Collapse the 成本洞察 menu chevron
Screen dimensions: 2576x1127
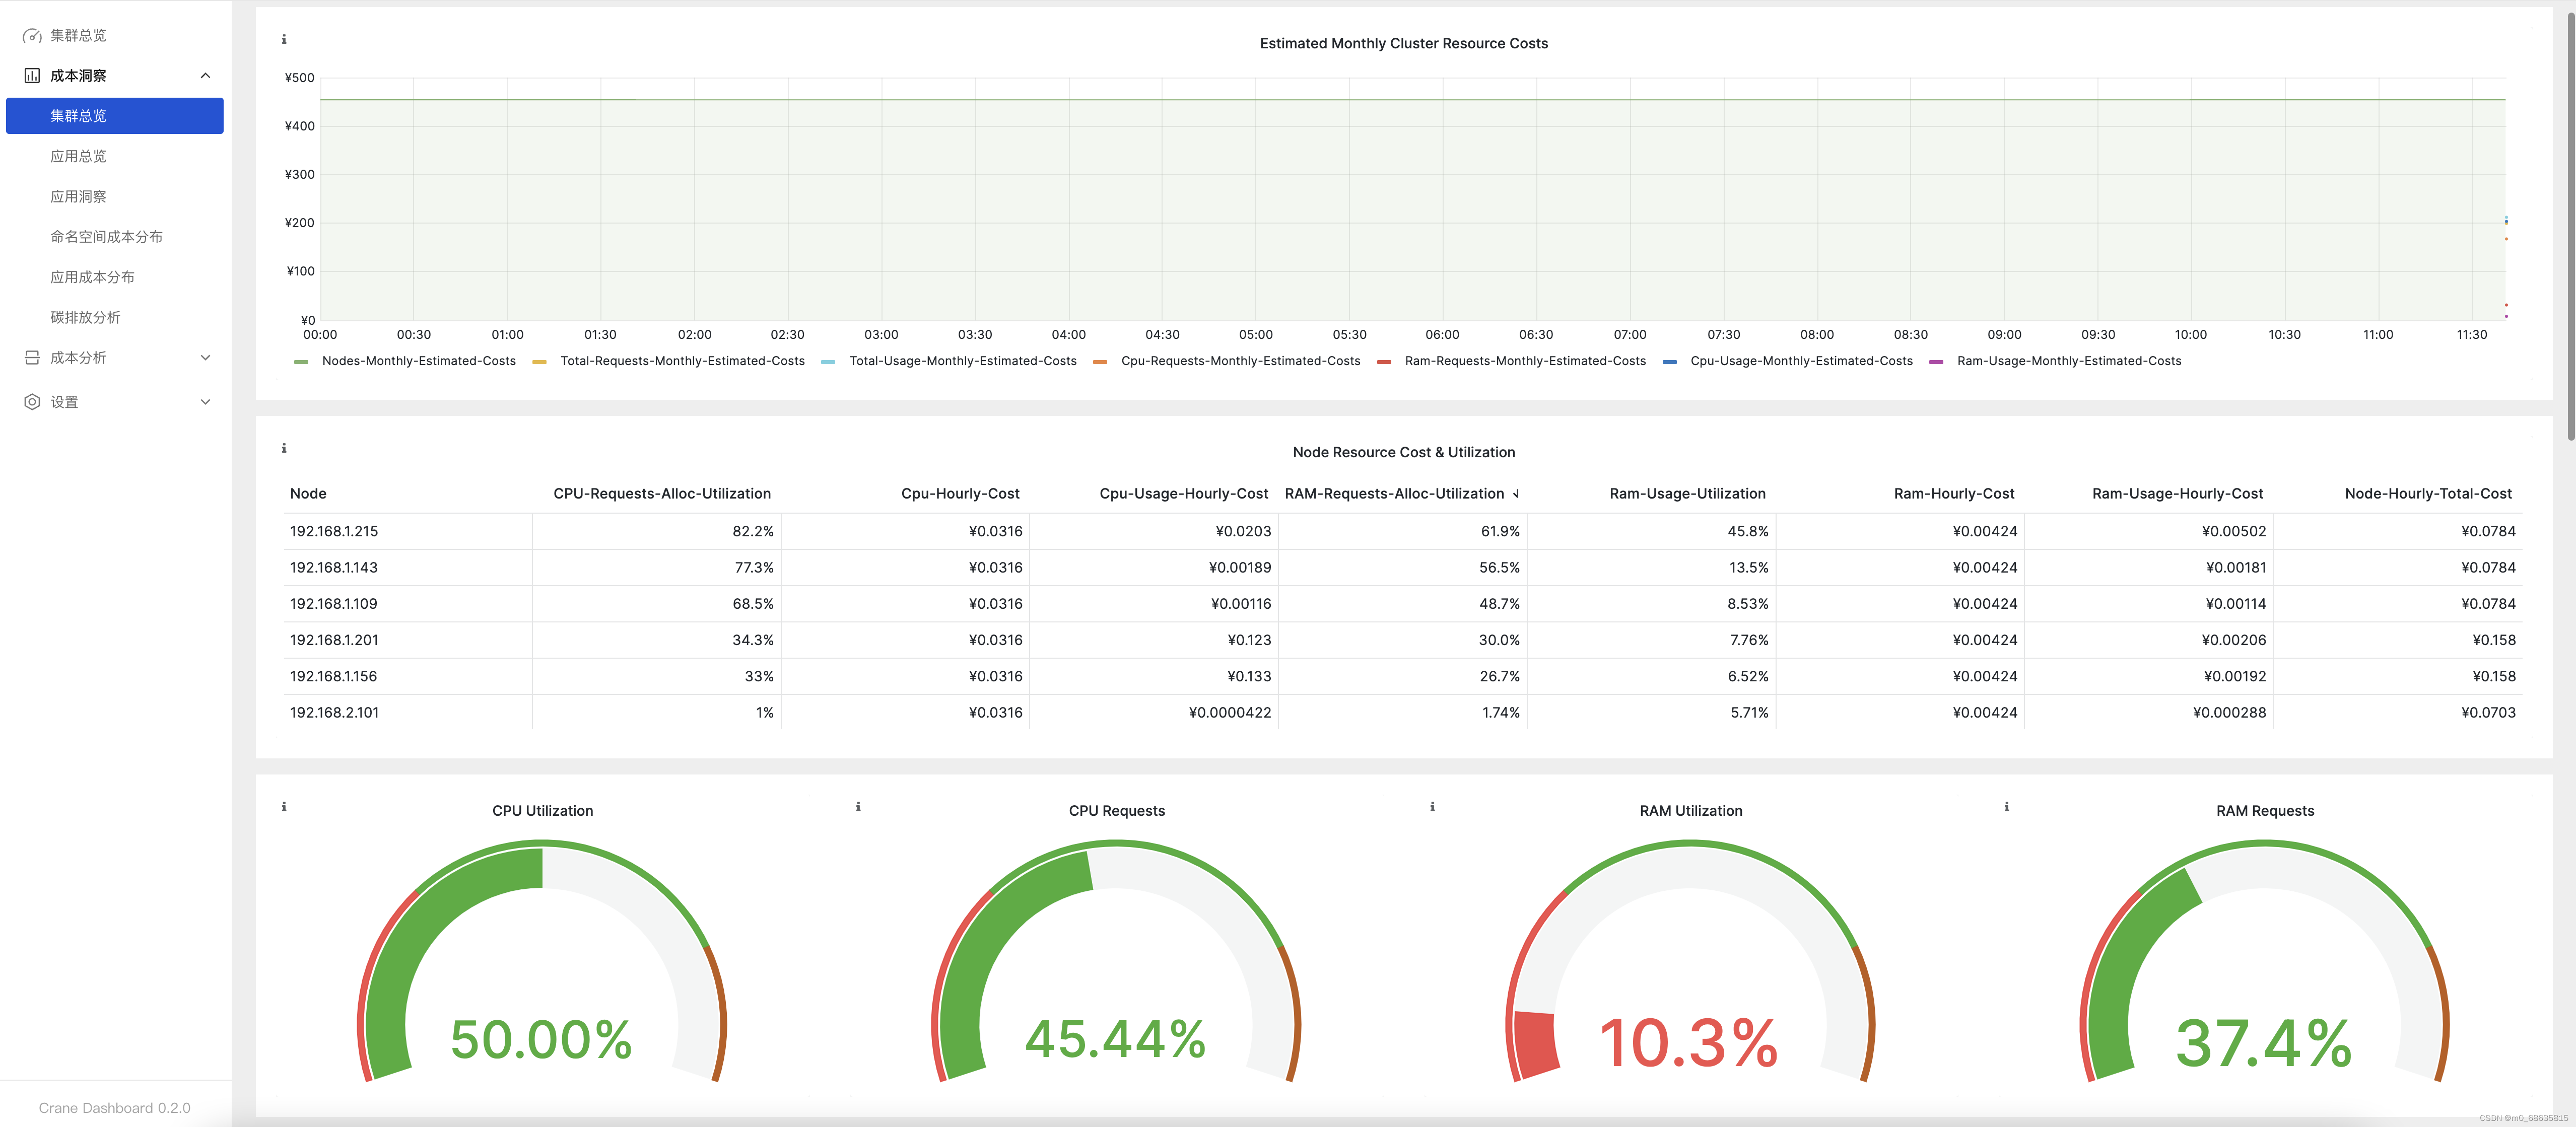[206, 76]
